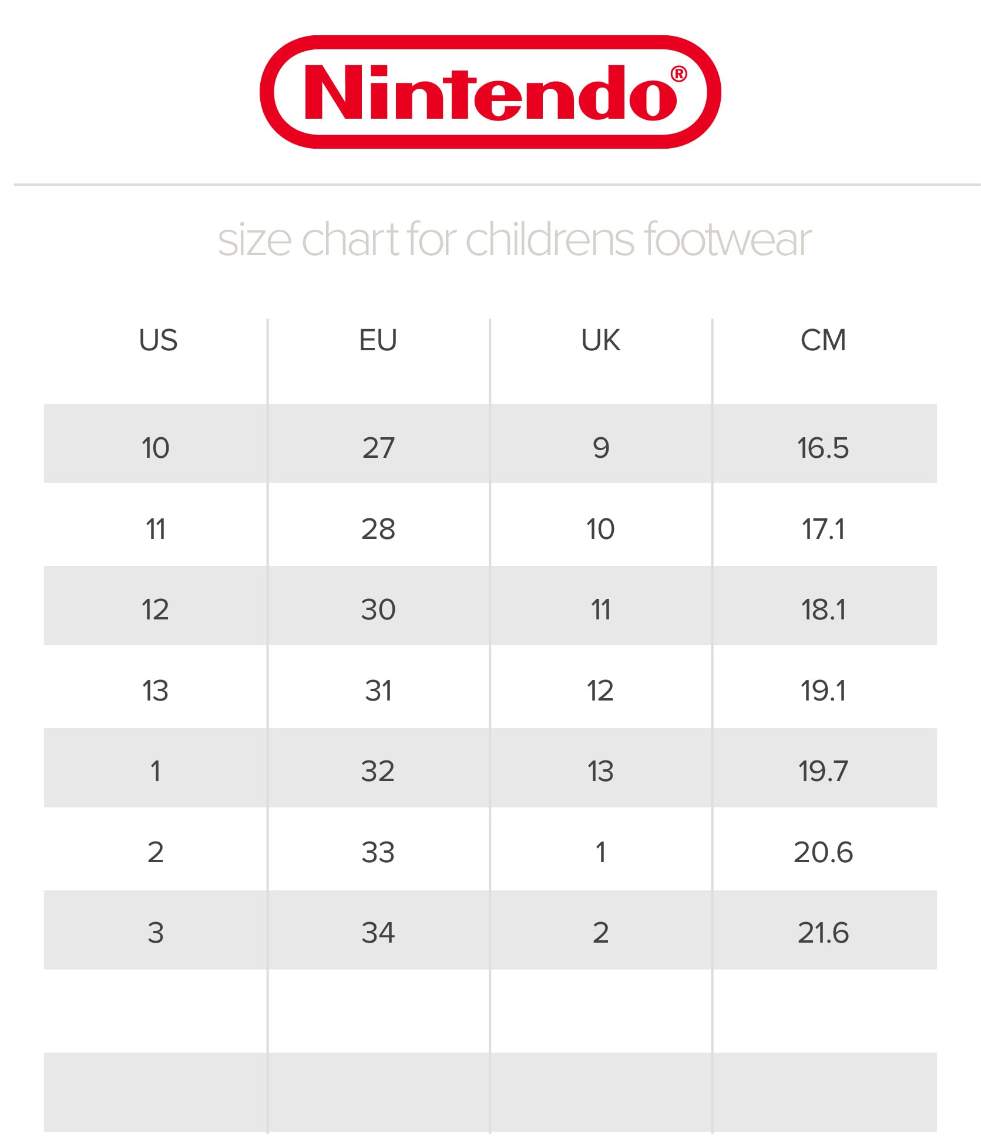This screenshot has height=1136, width=981.
Task: Click the 16.5 value in CM column
Action: point(823,448)
